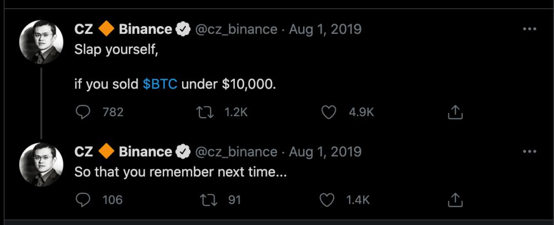Viewport: 554px width, 225px height.
Task: Open more options on first tweet
Action: tap(529, 29)
